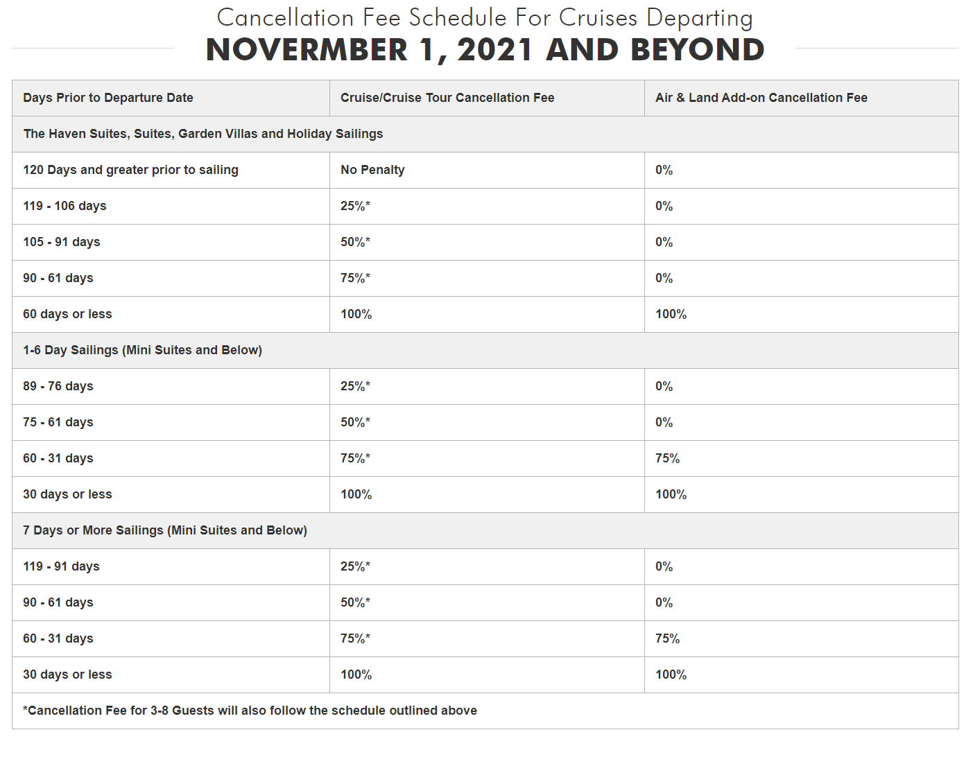The image size is (973, 757).
Task: Click the '7 Days or More Sailings' section row
Action: [x=165, y=530]
